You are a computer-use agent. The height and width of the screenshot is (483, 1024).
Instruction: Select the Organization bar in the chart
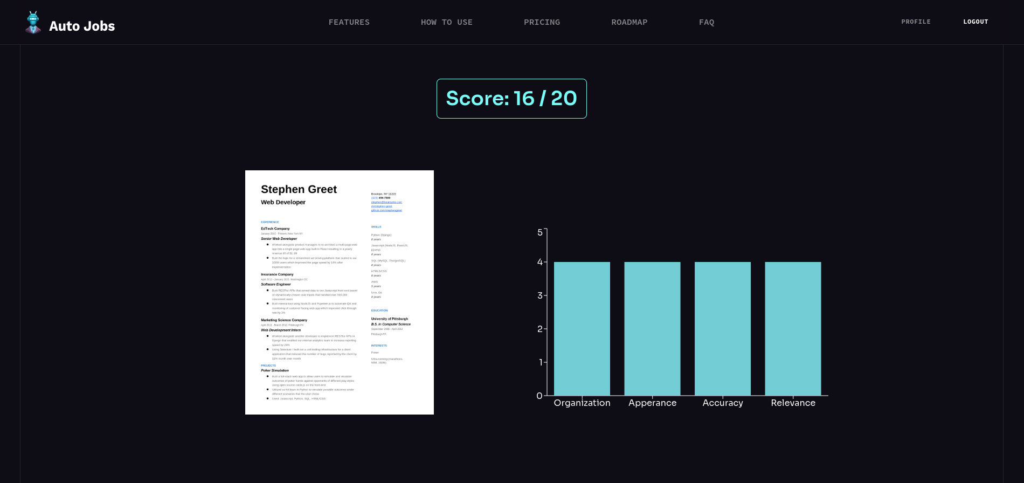582,329
